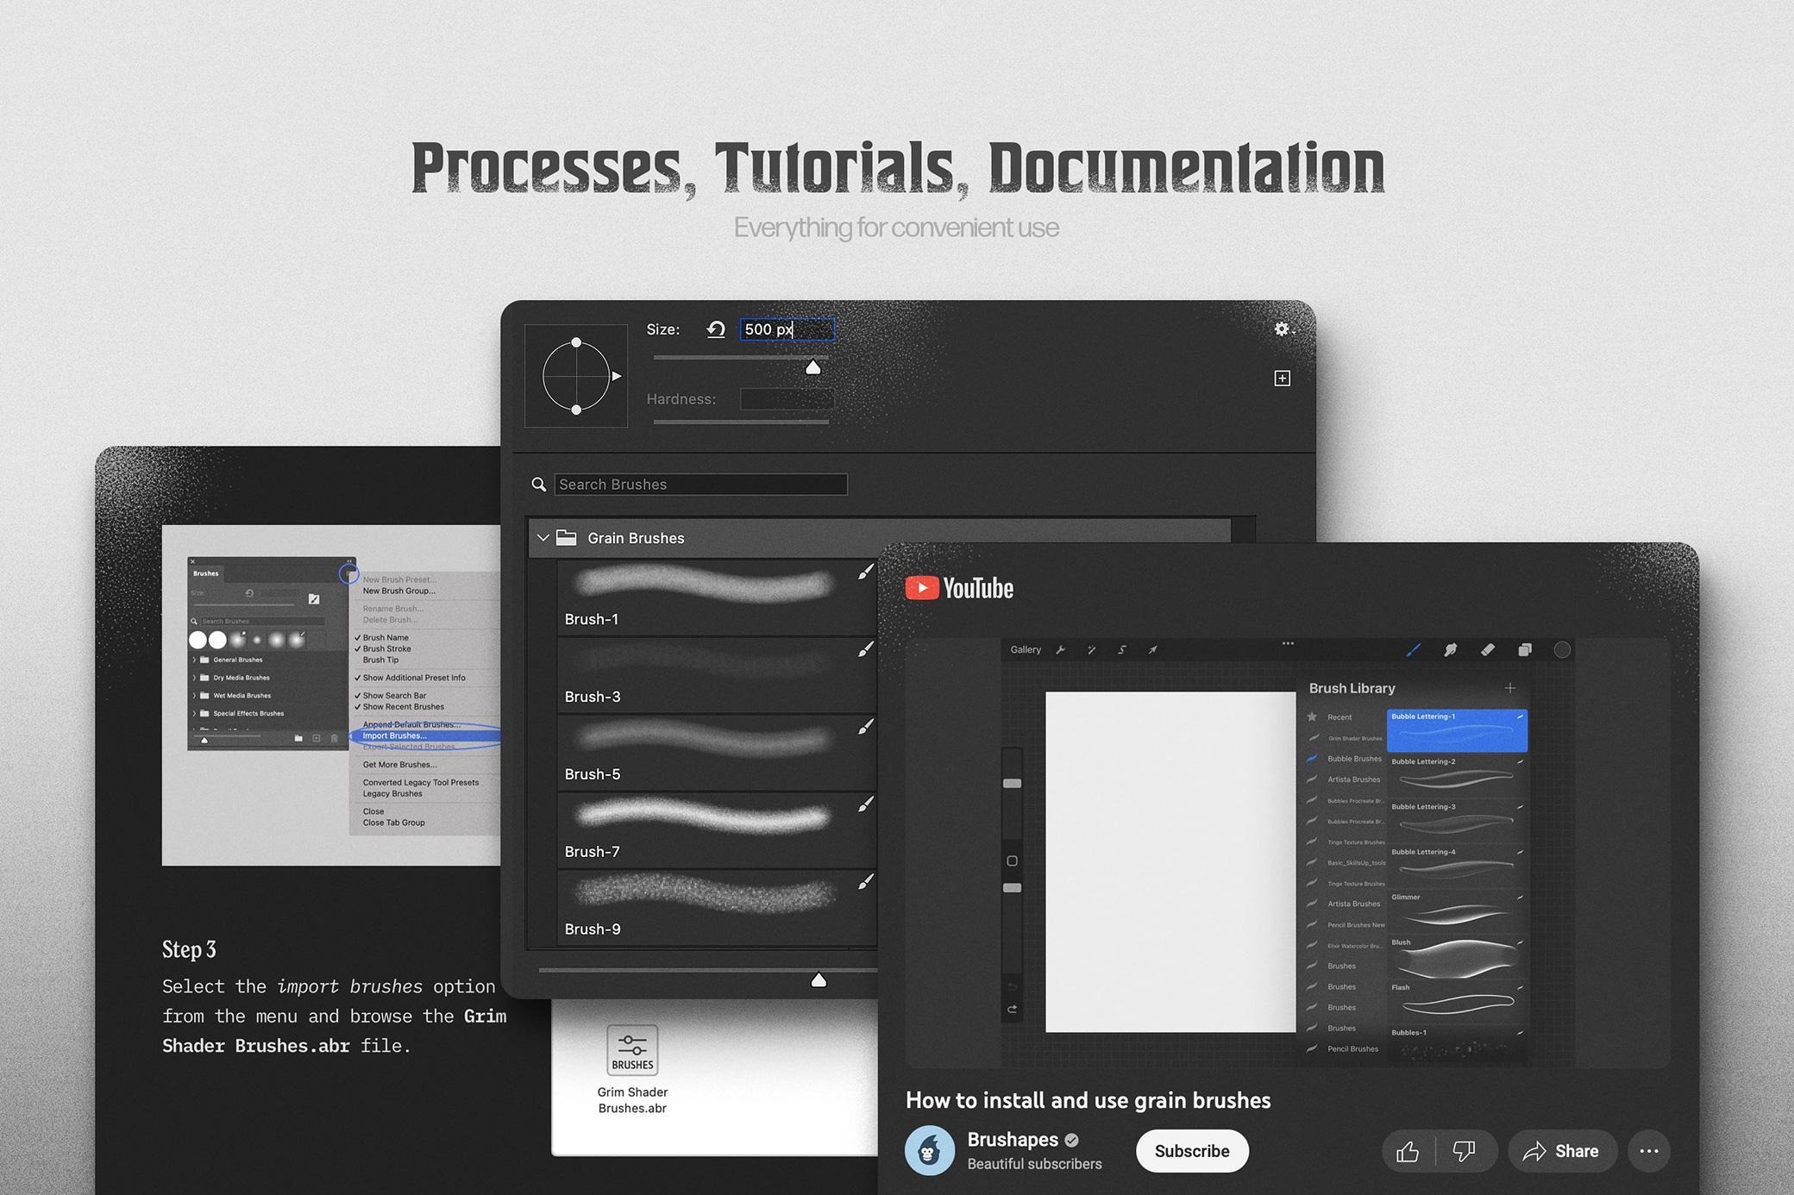The image size is (1794, 1195).
Task: Click the brush settings gear icon
Action: (x=1278, y=329)
